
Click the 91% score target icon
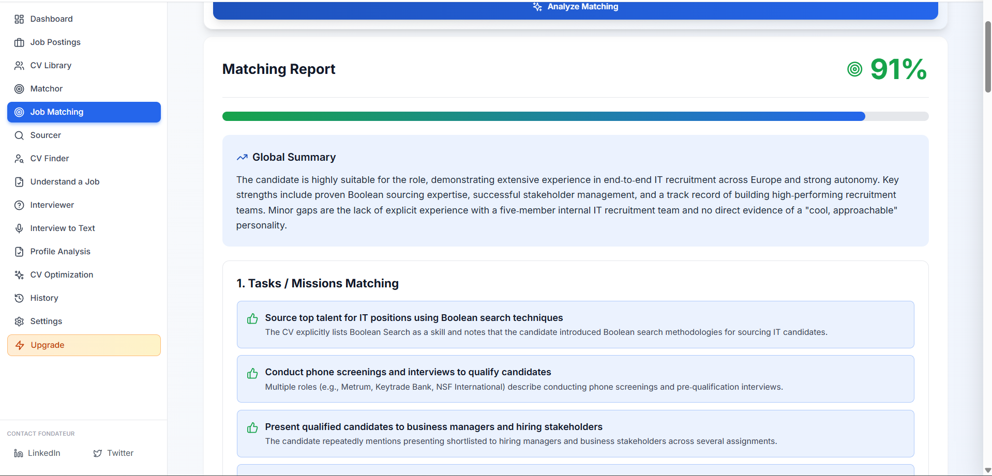(x=855, y=69)
